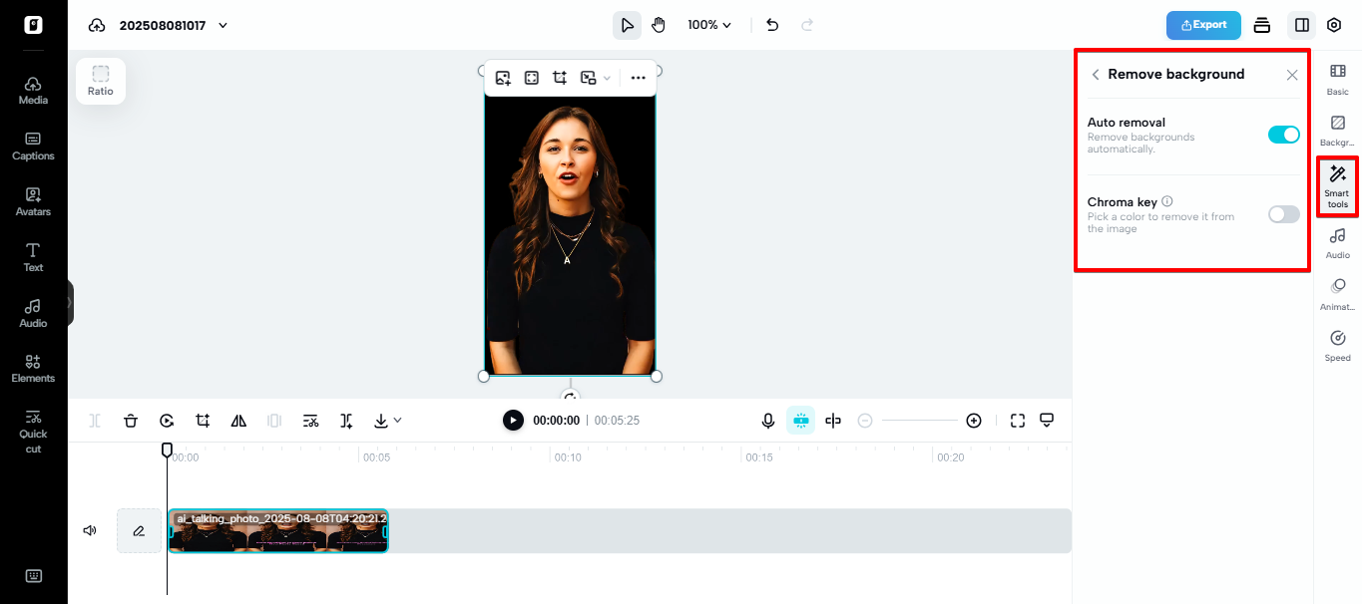
Task: Click the timeline playhead marker
Action: click(x=167, y=451)
